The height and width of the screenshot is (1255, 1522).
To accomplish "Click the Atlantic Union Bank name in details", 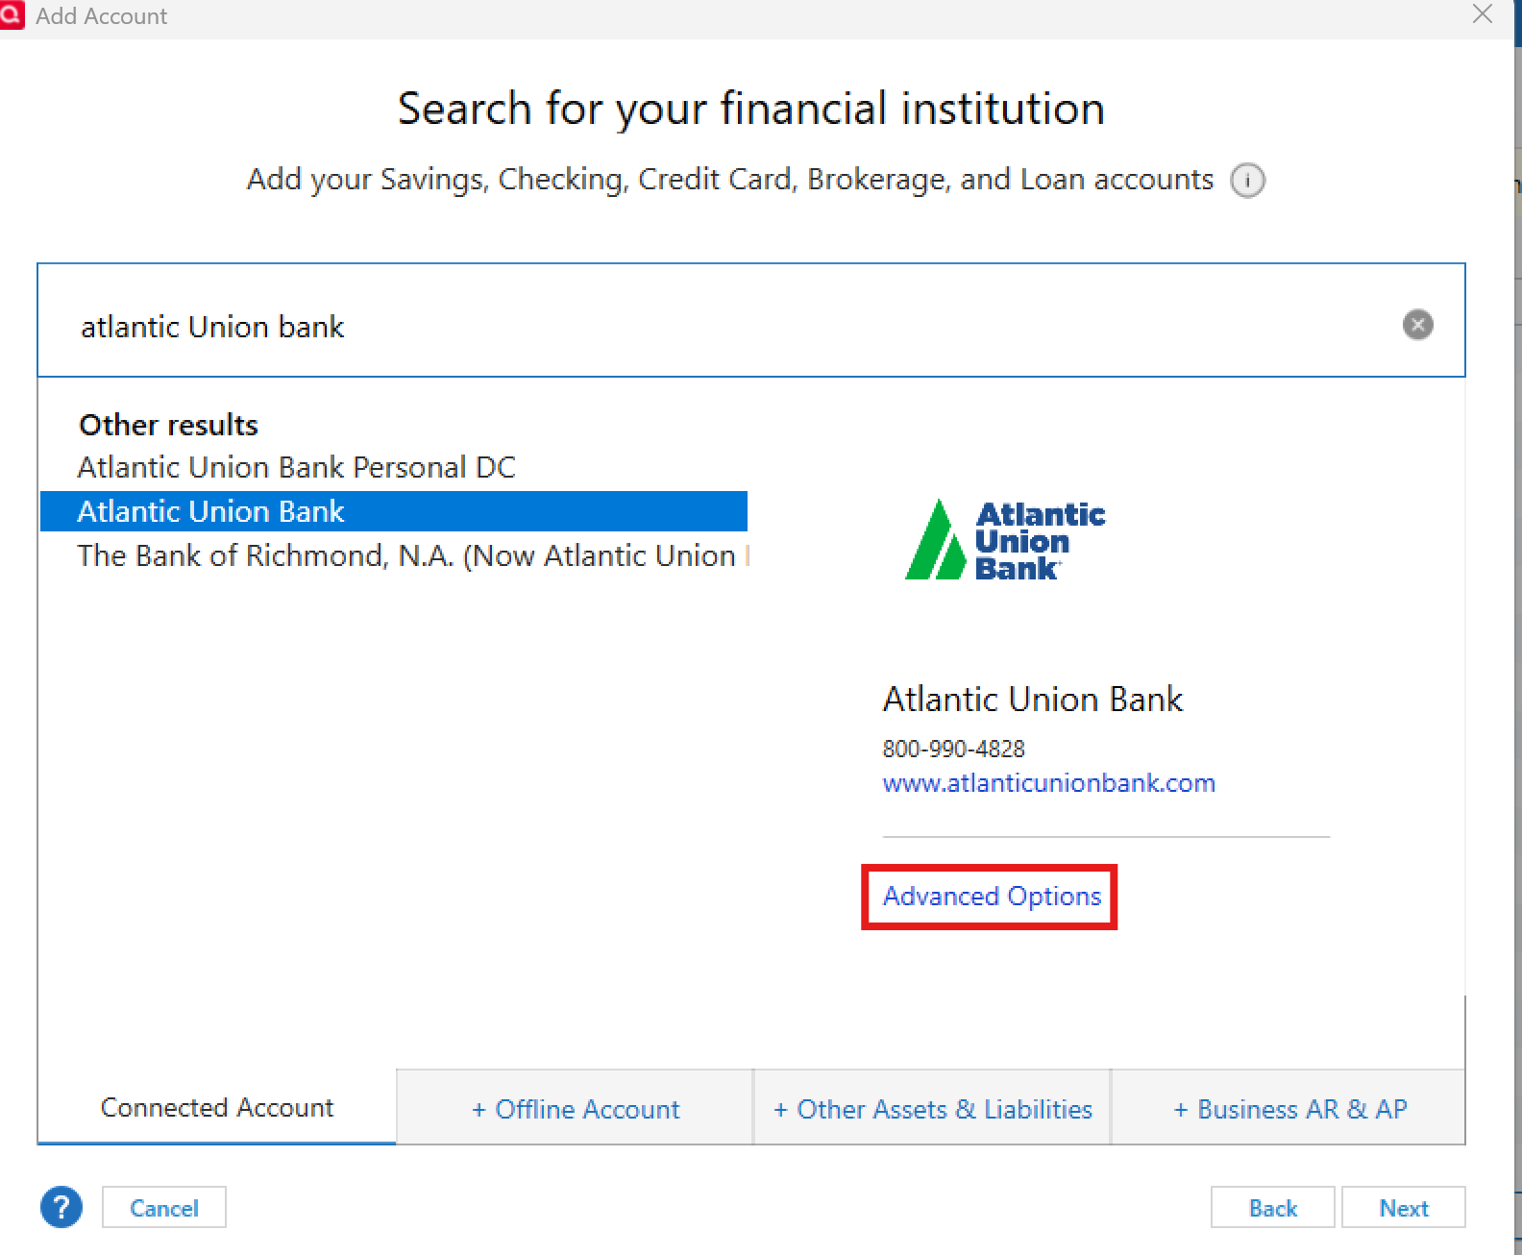I will tap(1032, 700).
